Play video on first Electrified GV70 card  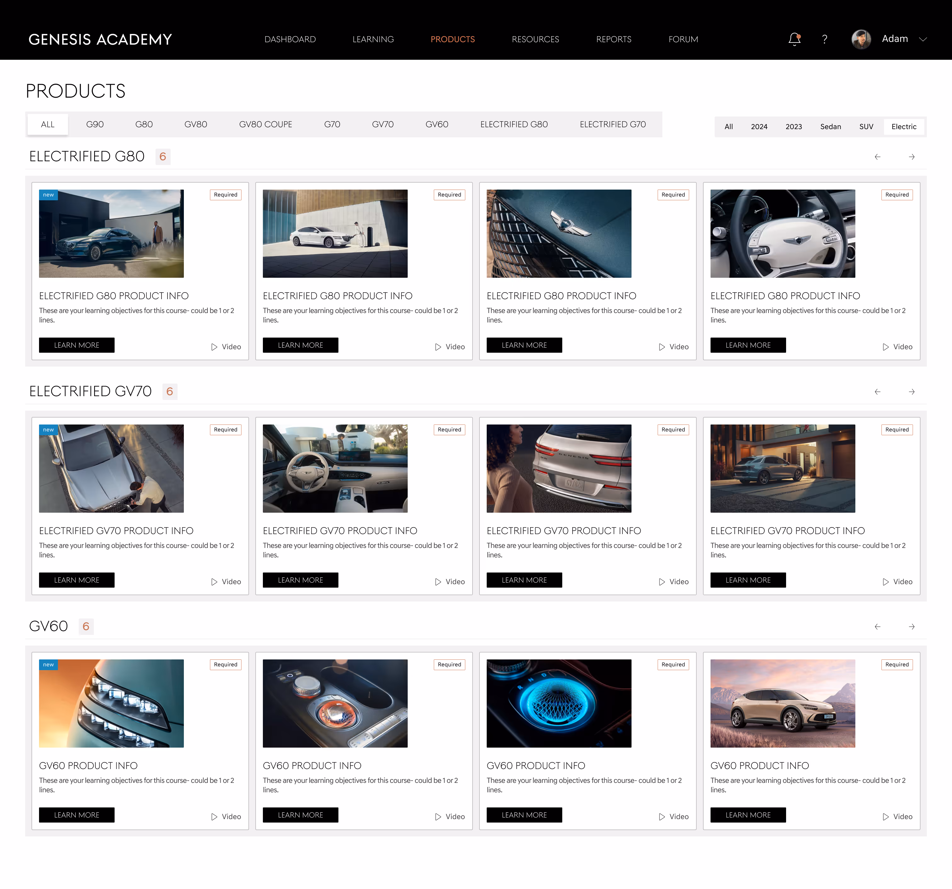(226, 582)
